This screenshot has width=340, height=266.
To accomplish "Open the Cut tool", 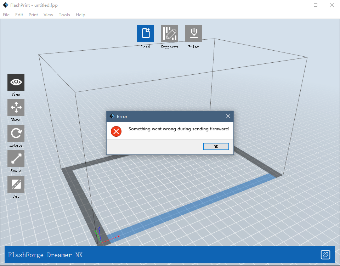I will click(16, 184).
